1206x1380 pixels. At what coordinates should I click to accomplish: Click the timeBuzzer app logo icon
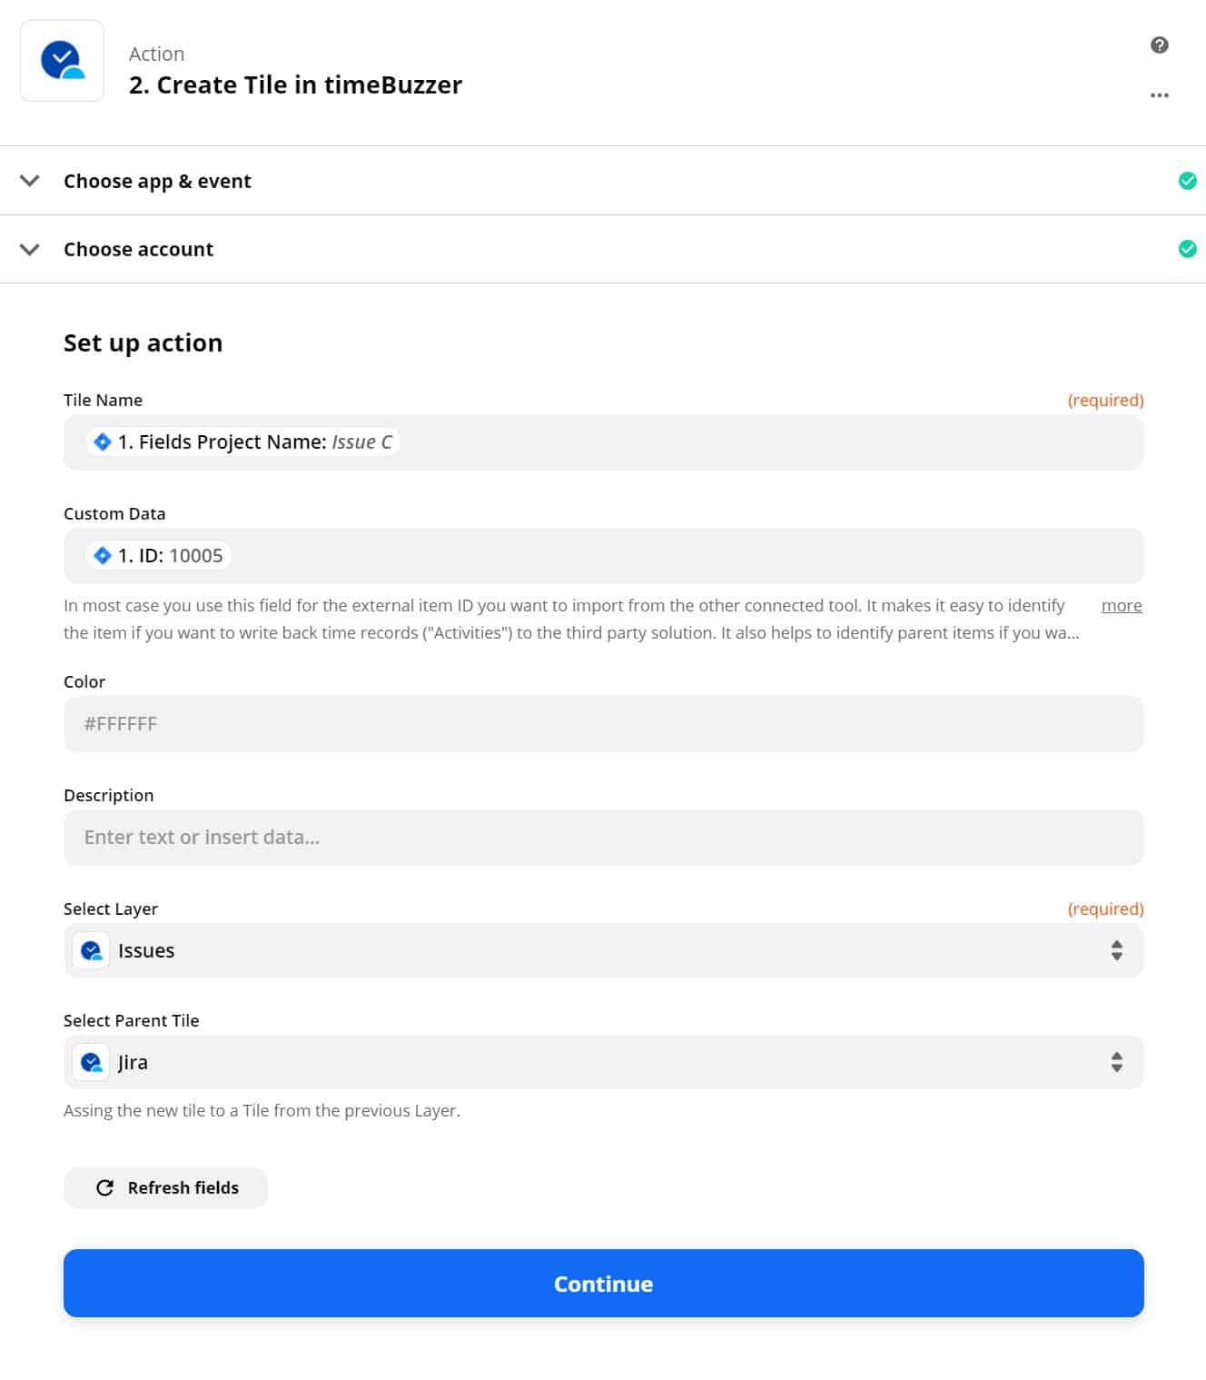62,61
